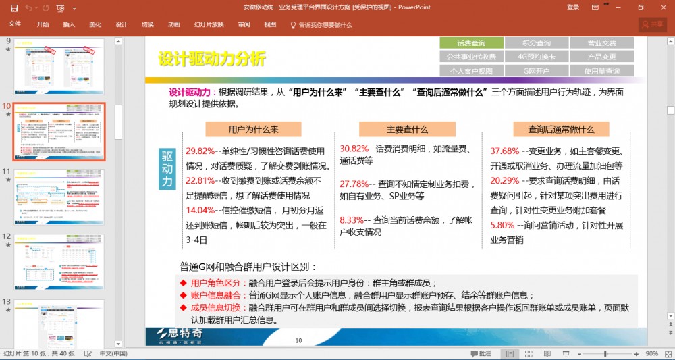Viewport: 675px width, 360px height.
Task: Click animation star icon under slide 11
Action: (7, 180)
